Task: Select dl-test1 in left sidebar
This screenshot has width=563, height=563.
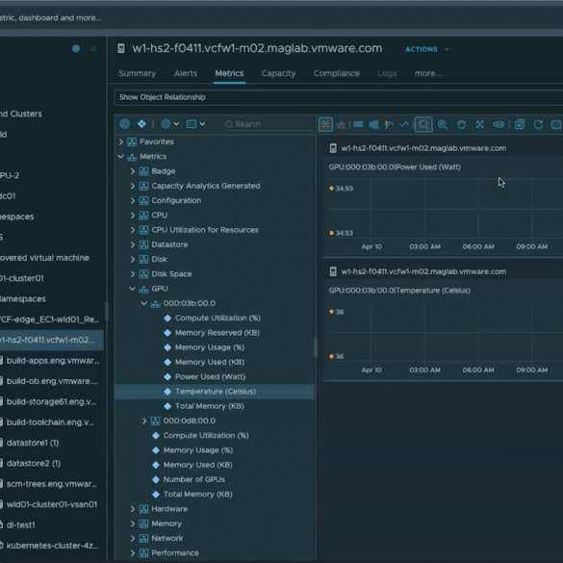Action: pyautogui.click(x=21, y=525)
